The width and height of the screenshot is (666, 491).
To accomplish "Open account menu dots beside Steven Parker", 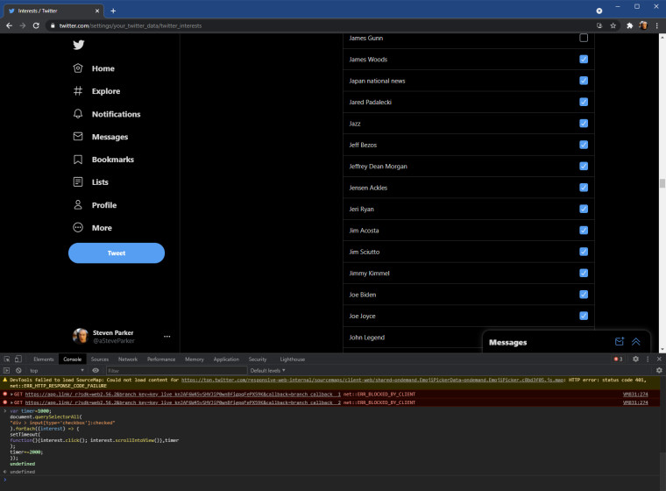I will 166,337.
